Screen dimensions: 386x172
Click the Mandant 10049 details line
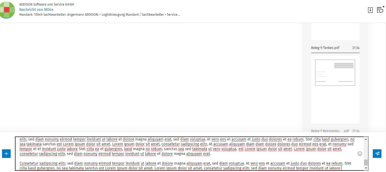pos(100,15)
